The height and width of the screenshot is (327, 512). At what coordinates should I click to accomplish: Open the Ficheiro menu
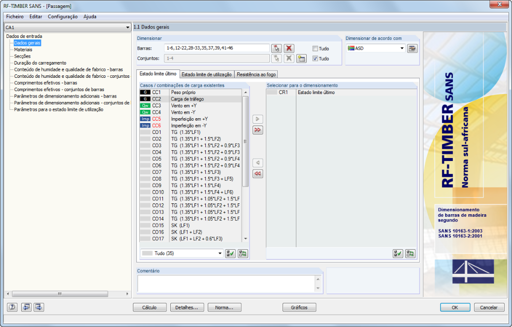pos(15,17)
